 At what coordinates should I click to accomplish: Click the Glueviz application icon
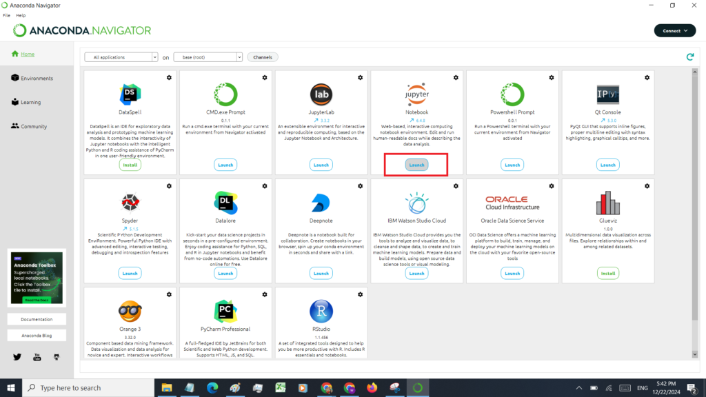(x=608, y=203)
